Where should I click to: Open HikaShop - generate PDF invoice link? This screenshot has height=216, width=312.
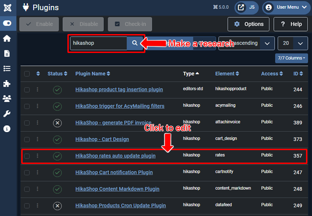(x=114, y=123)
